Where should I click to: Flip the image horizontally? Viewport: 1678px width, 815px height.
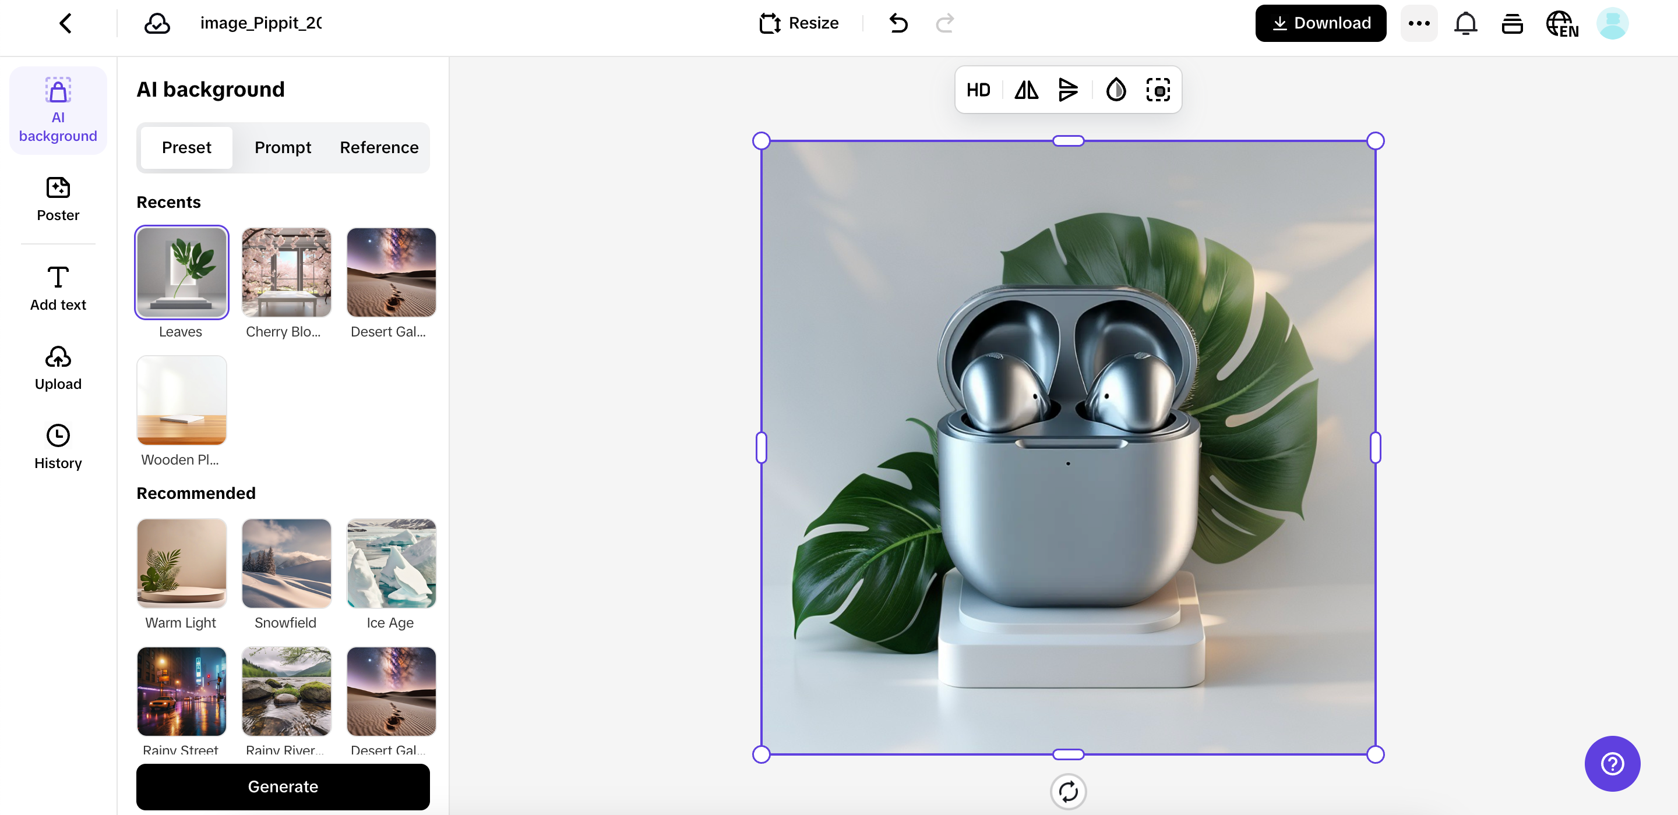coord(1025,90)
